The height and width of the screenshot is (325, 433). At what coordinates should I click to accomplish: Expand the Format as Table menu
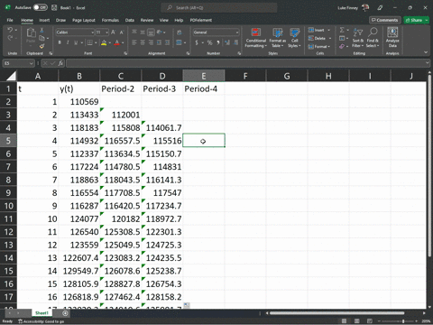click(x=277, y=38)
